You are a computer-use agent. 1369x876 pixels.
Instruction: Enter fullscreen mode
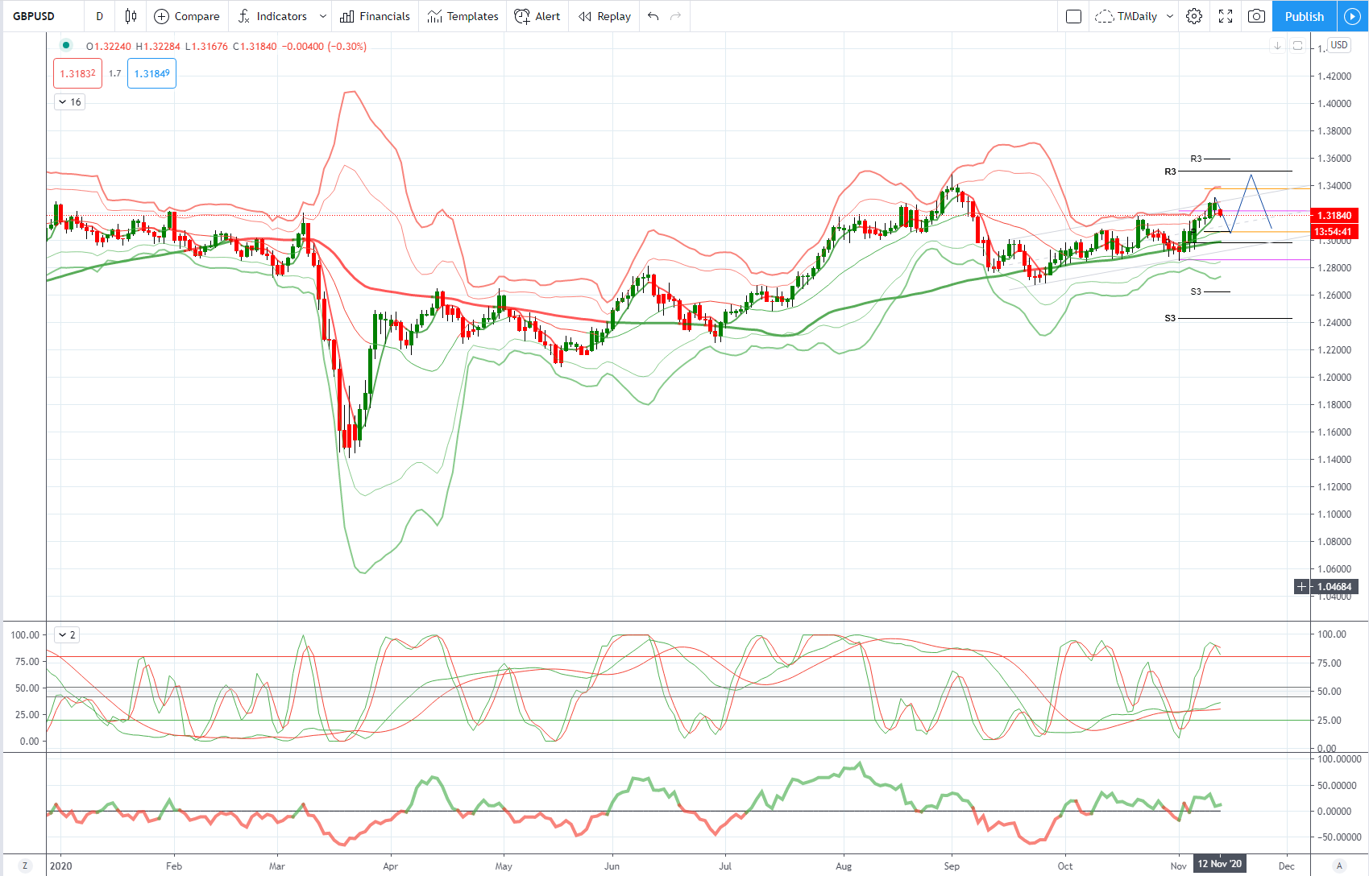[x=1226, y=16]
